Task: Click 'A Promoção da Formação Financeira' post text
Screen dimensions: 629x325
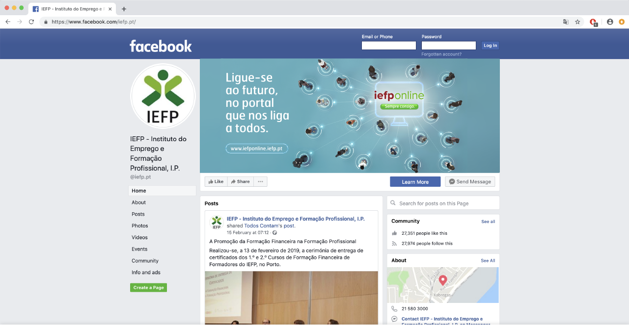Action: point(283,241)
